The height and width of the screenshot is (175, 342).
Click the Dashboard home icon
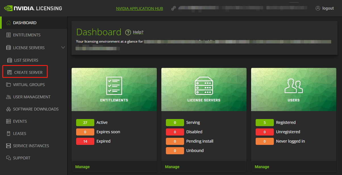pyautogui.click(x=9, y=23)
